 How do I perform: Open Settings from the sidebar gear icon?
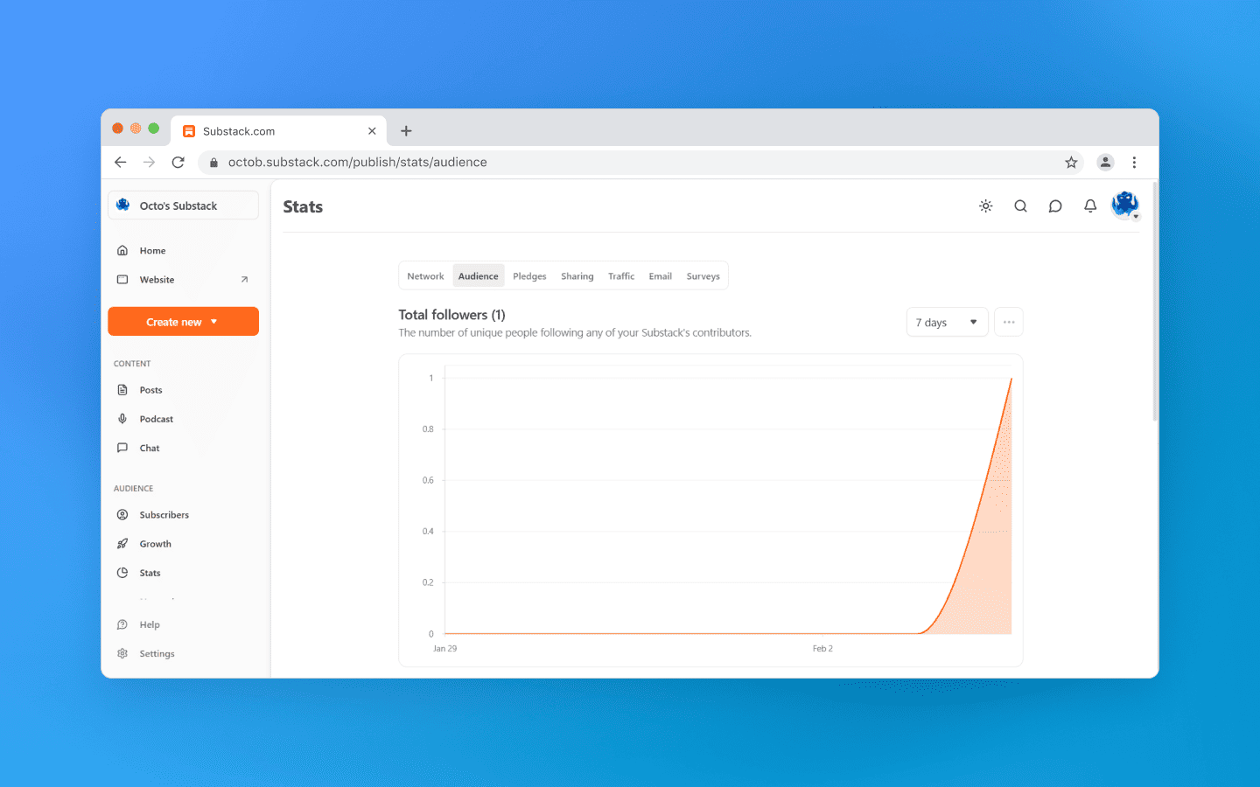[x=157, y=653]
